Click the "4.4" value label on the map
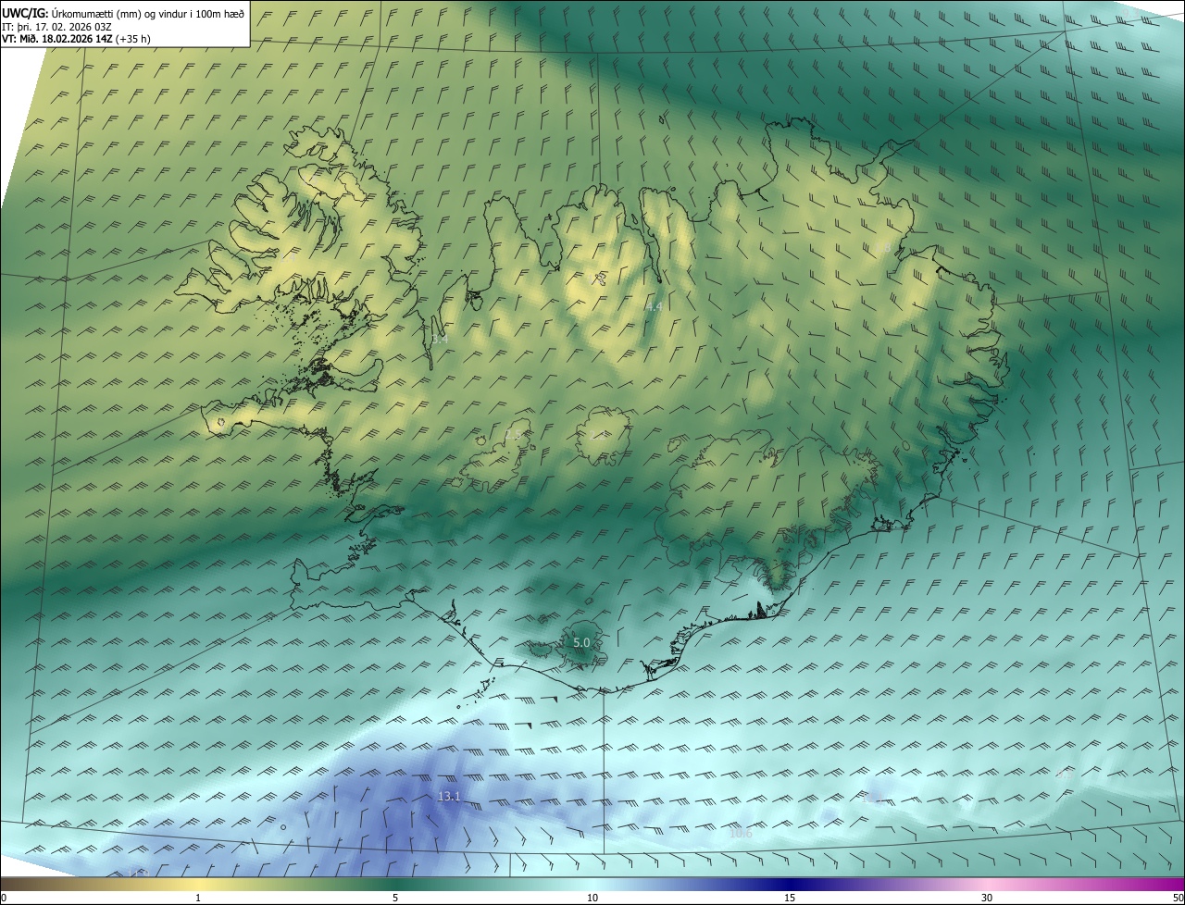The height and width of the screenshot is (905, 1185). 655,306
